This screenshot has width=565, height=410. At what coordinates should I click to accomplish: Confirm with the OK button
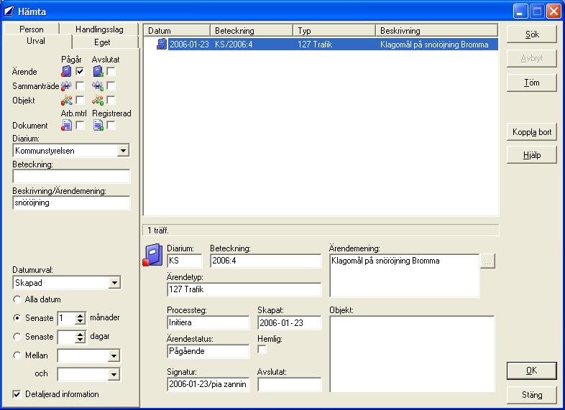531,371
